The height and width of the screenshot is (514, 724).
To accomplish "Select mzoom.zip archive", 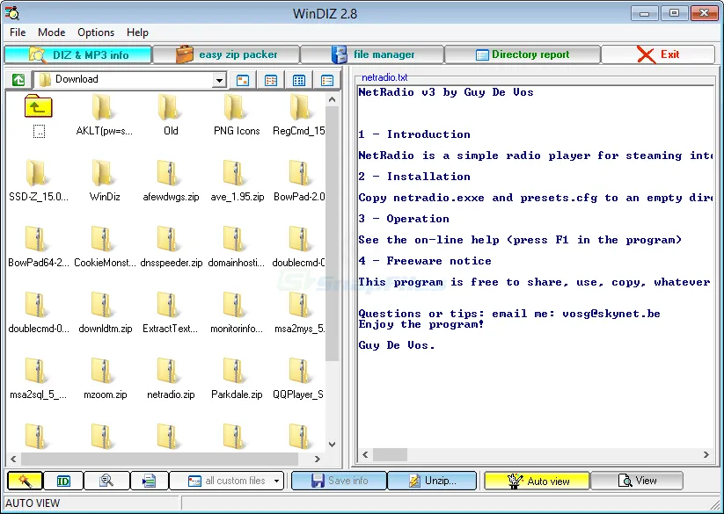I will [105, 378].
